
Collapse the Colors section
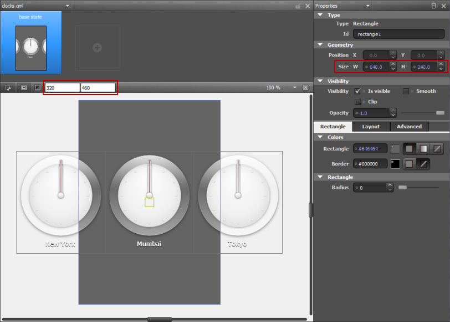pyautogui.click(x=320, y=137)
